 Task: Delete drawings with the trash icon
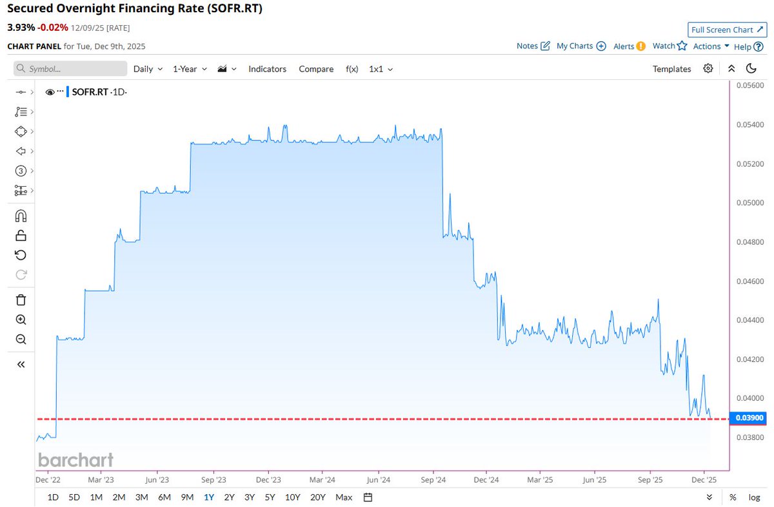pos(20,300)
